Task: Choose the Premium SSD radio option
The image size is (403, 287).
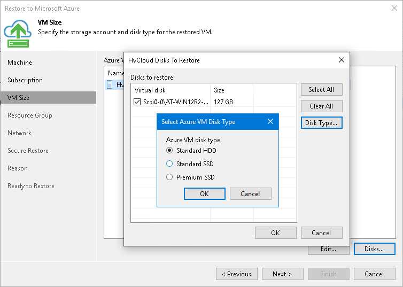Action: coord(169,177)
